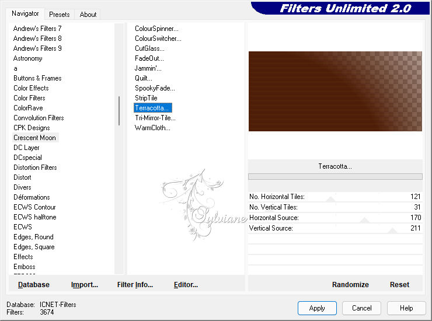Select the ColorRave category
Screen dimensions: 432x321
(x=28, y=108)
